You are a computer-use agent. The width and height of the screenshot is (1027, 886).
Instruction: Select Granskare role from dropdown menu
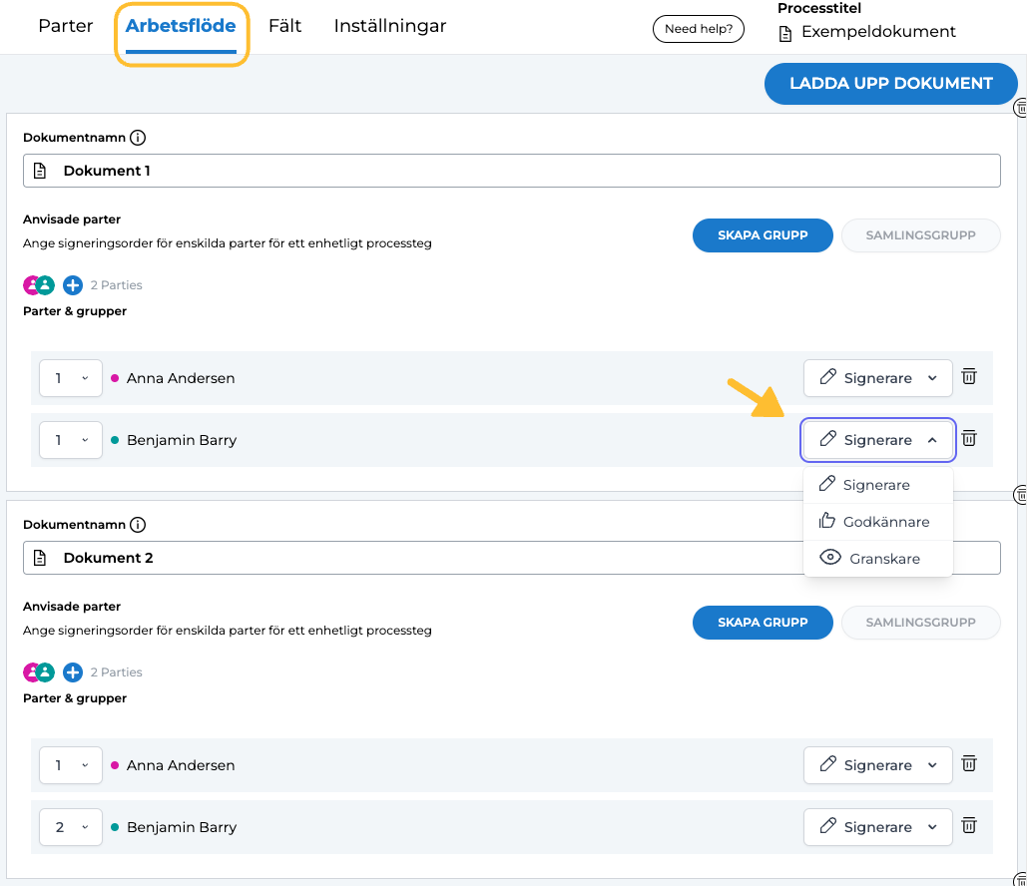[x=878, y=559]
